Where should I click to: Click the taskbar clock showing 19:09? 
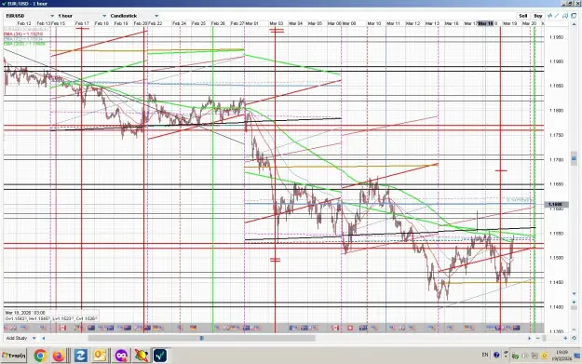(x=562, y=355)
